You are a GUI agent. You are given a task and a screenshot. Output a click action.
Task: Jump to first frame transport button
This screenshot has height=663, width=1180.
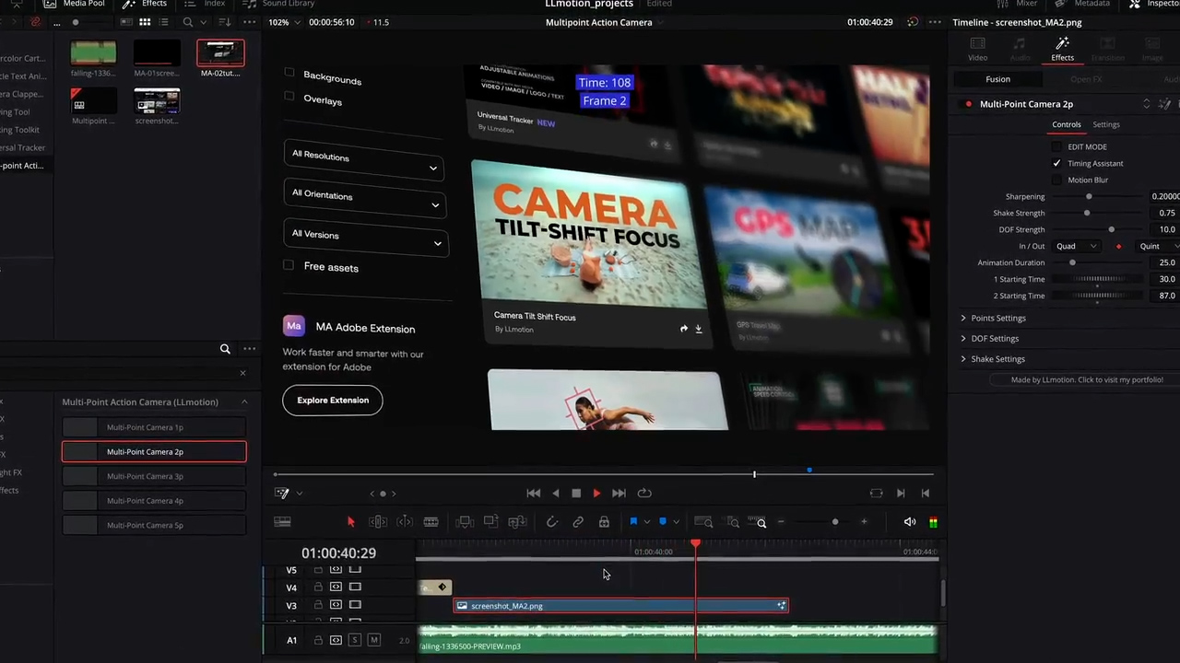pos(533,494)
